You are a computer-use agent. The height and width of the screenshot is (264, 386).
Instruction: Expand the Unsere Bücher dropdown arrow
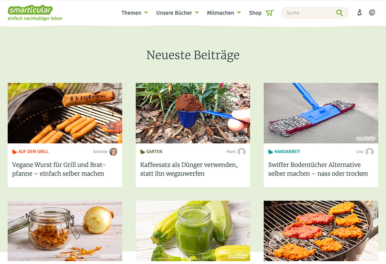click(197, 12)
